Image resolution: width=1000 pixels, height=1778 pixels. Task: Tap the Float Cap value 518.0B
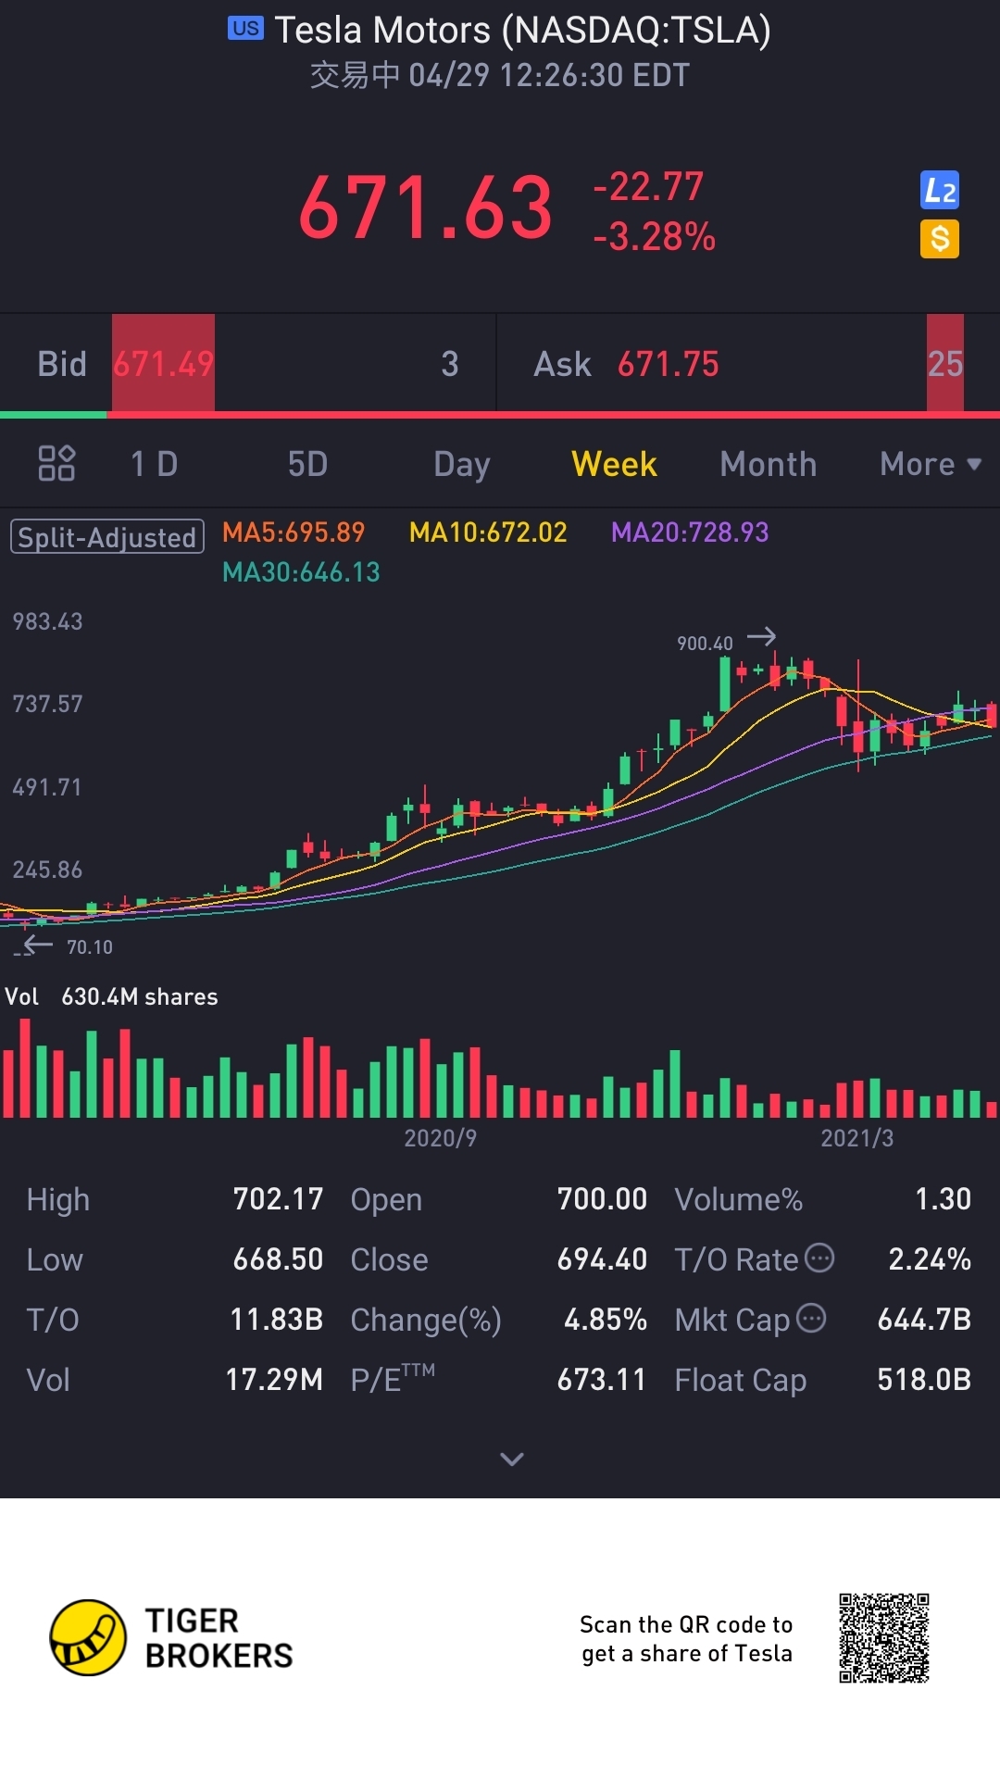pos(924,1380)
